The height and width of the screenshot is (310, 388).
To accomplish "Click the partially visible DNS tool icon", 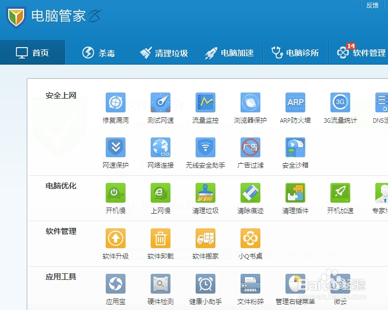I will 381,102.
